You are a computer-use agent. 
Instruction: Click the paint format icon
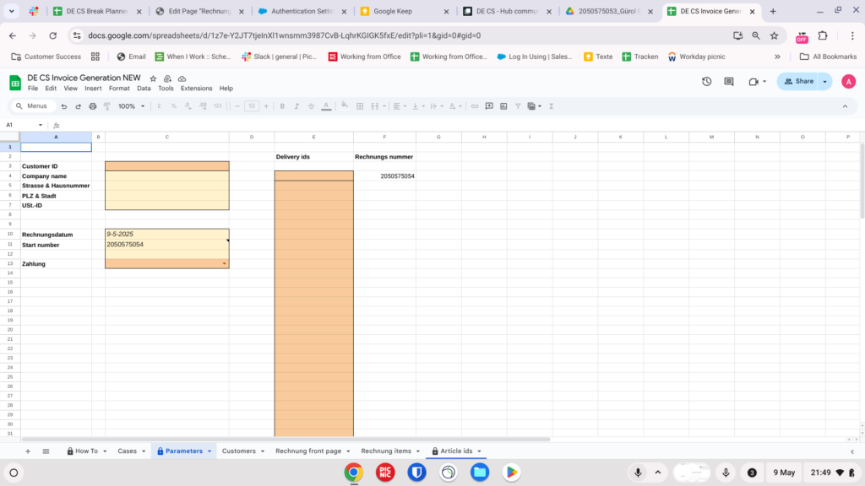(x=106, y=106)
